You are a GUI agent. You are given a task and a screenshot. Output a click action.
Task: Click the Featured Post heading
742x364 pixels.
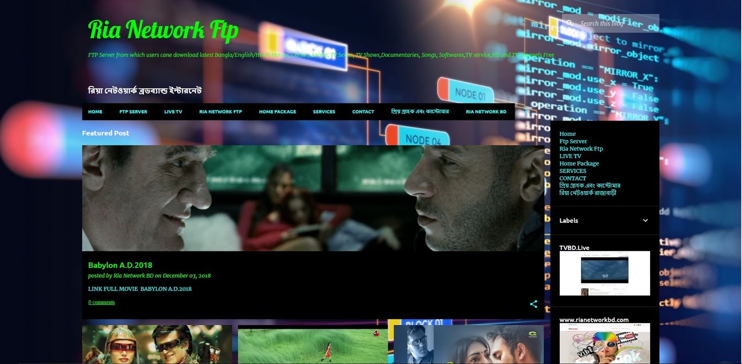106,133
